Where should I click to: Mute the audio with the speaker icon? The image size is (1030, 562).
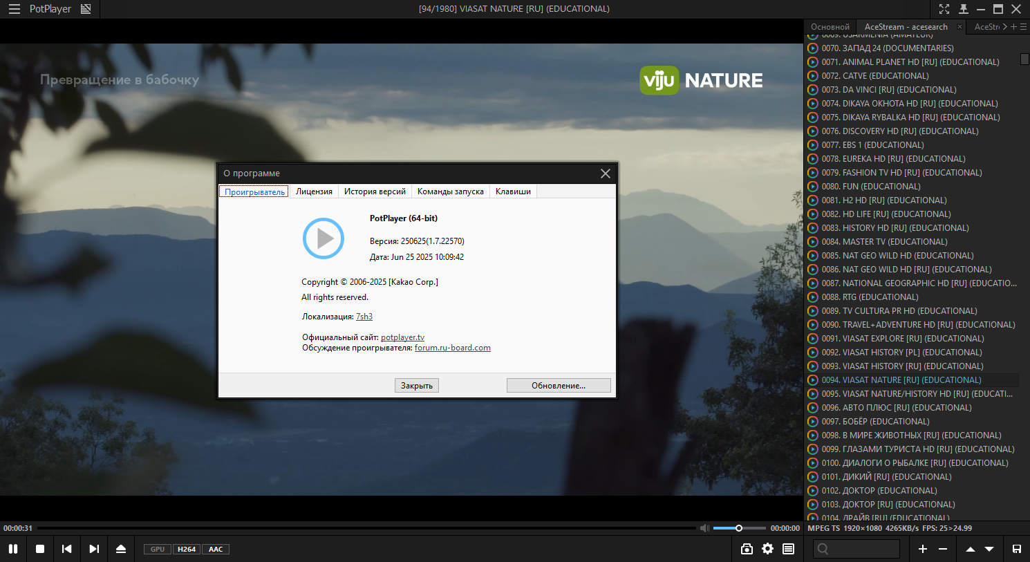704,528
